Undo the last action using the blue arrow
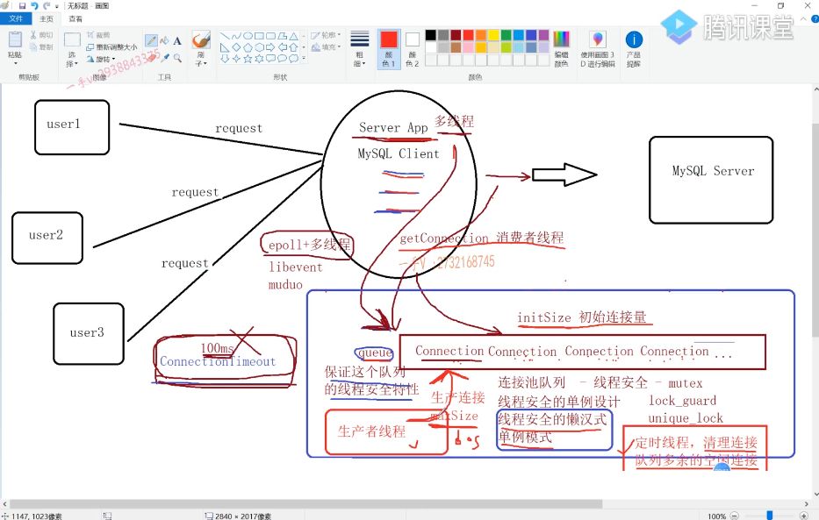 point(34,6)
